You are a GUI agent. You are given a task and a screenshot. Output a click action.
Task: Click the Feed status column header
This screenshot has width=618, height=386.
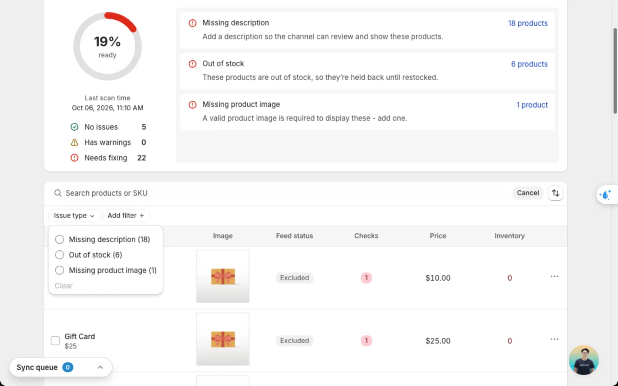pos(294,236)
